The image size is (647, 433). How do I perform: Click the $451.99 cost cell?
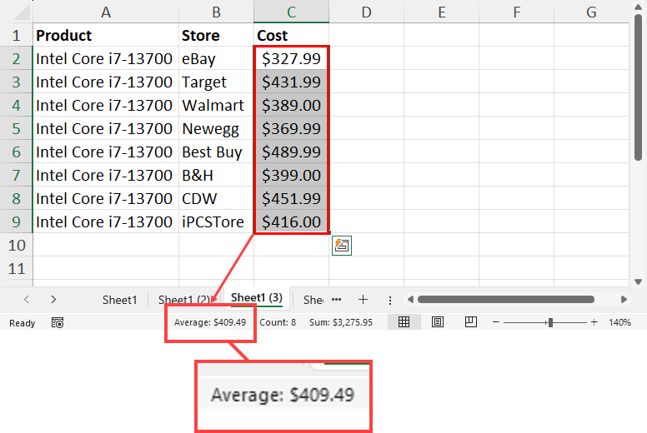pyautogui.click(x=291, y=198)
